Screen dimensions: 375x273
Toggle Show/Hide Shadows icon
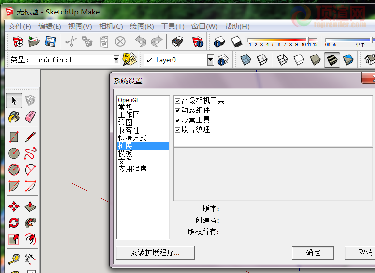(x=236, y=41)
